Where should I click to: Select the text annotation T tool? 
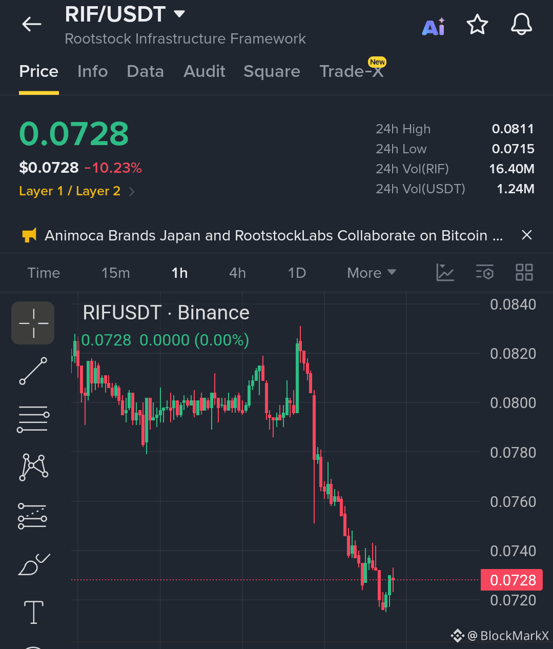coord(34,612)
